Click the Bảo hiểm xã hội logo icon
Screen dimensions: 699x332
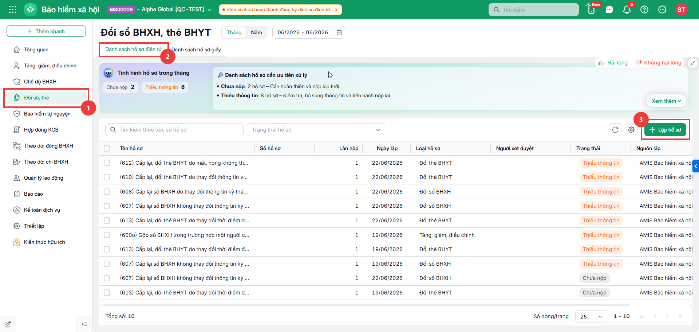click(x=31, y=9)
